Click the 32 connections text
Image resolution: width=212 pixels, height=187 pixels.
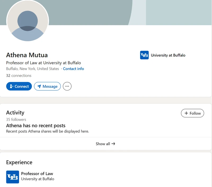coord(19,76)
